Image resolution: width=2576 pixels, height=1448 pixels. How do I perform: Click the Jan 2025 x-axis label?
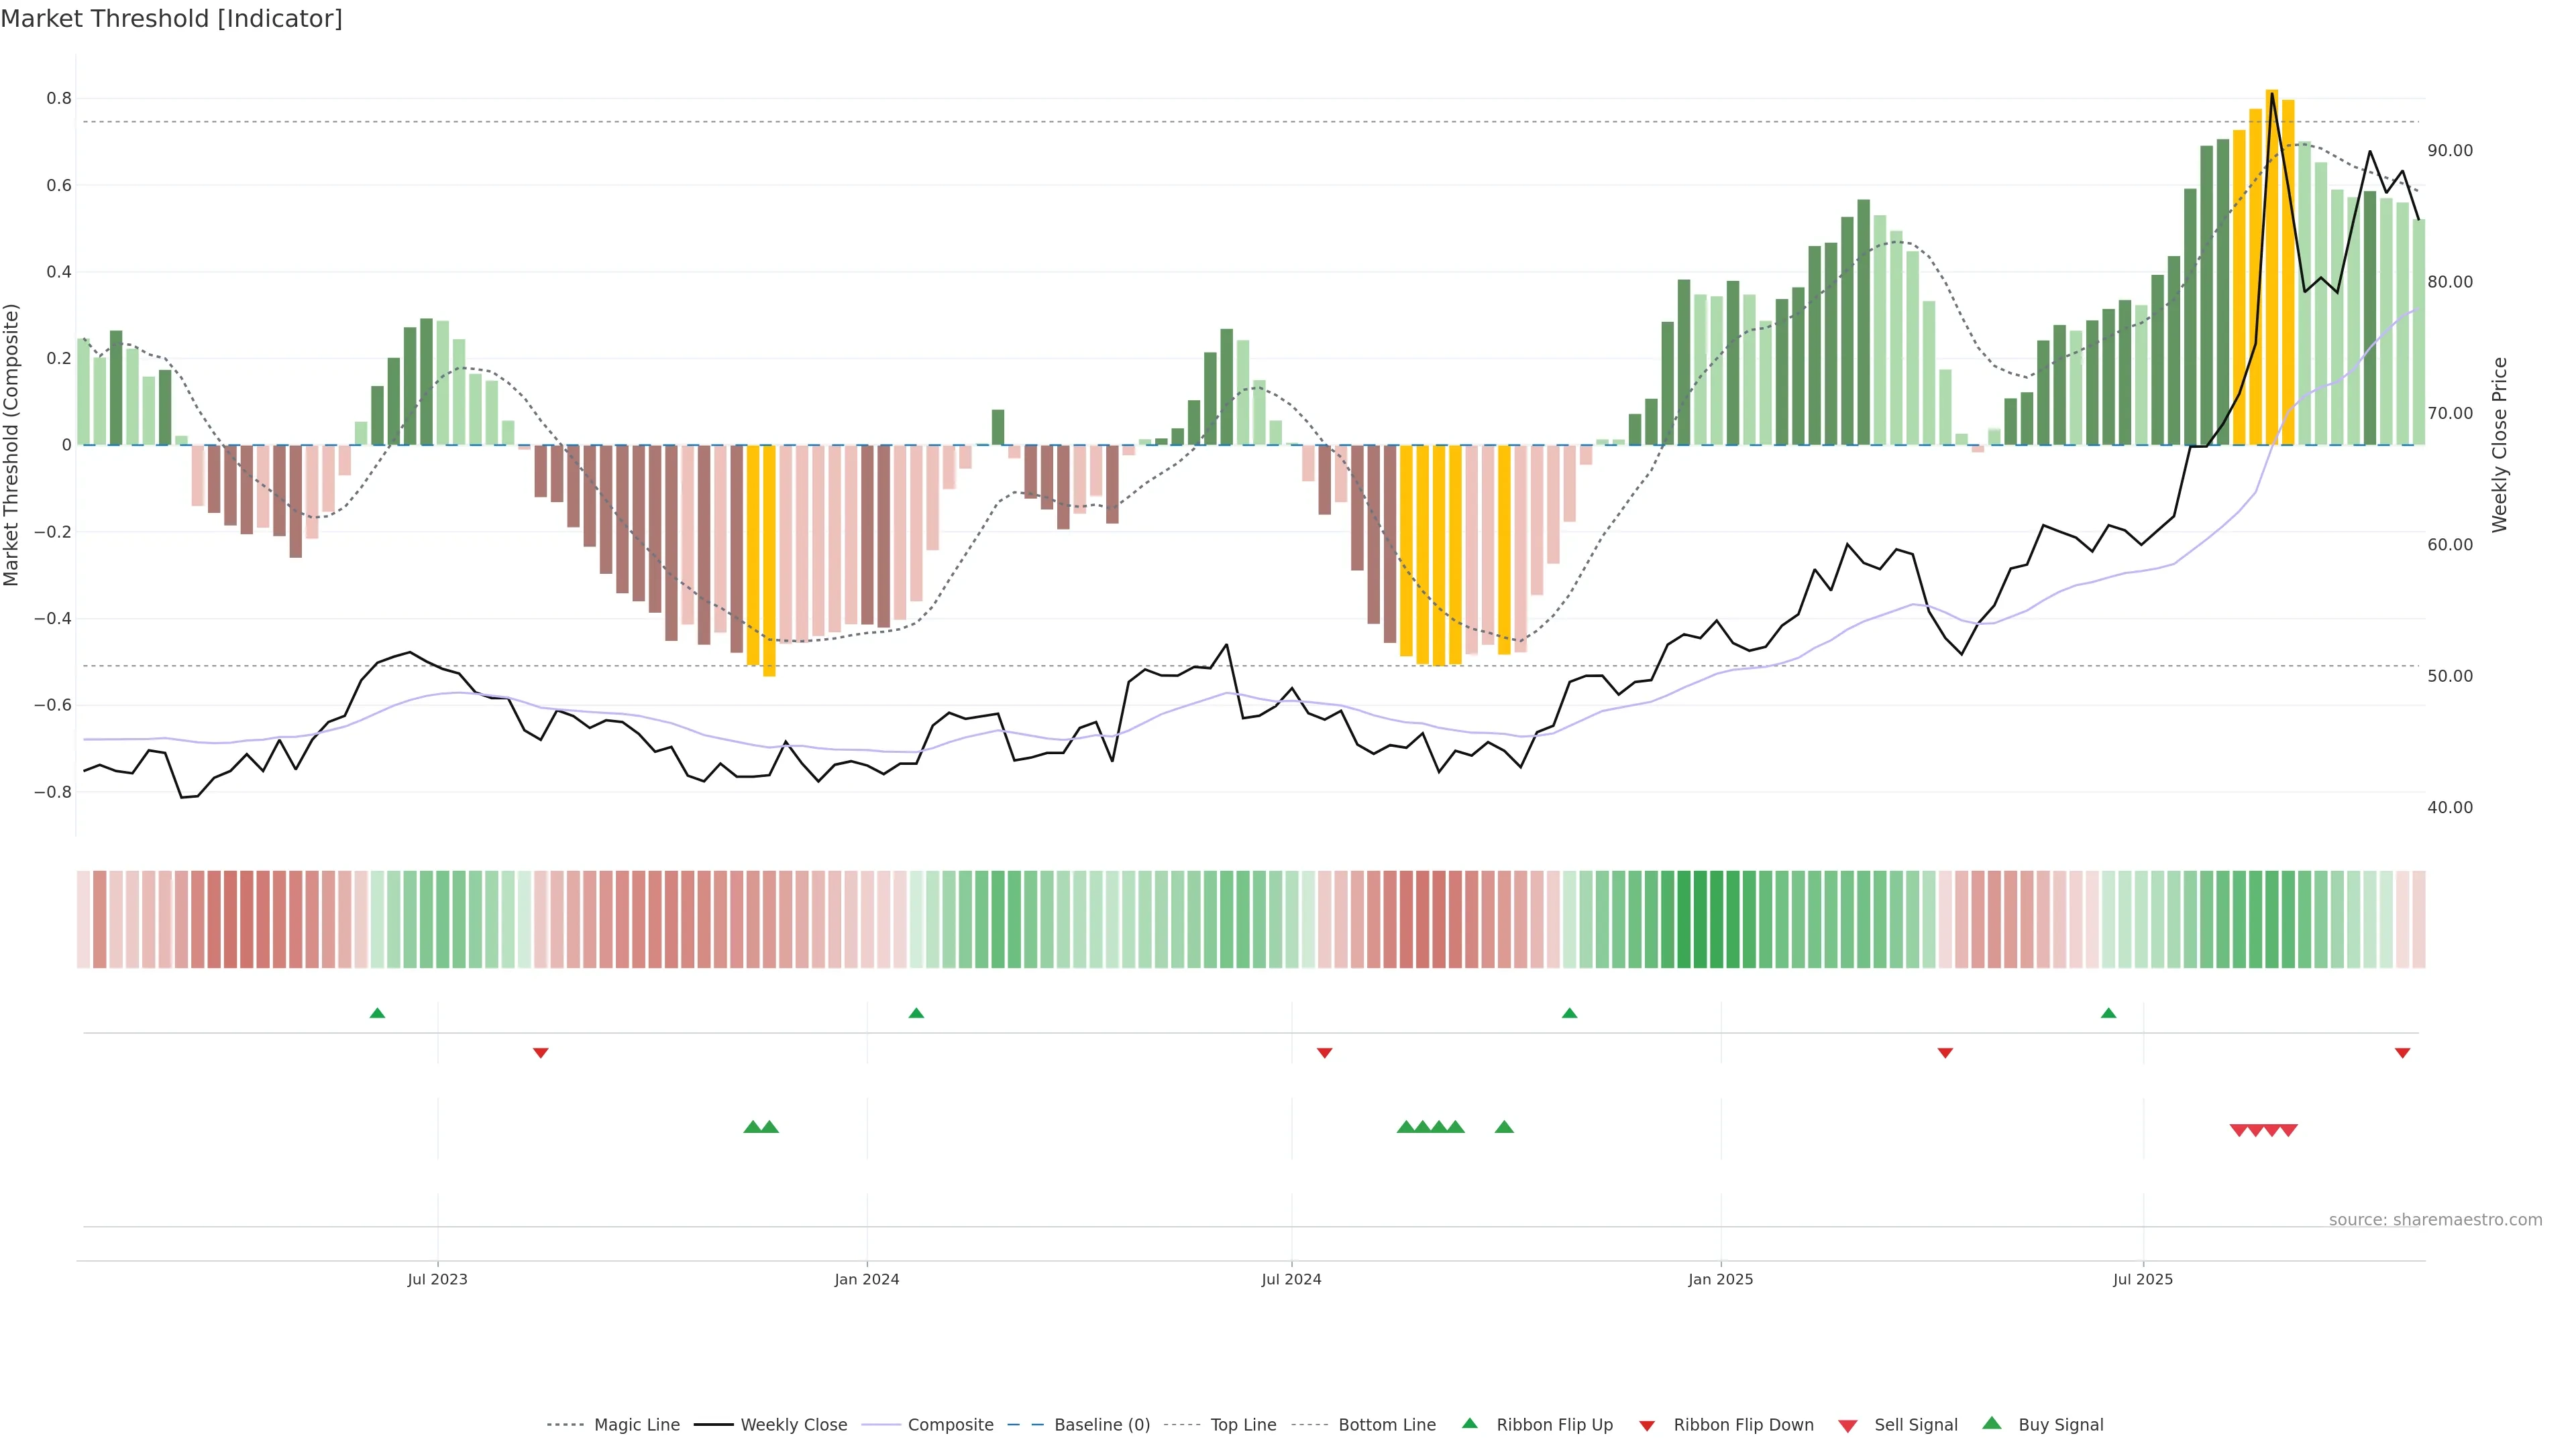(1720, 1279)
